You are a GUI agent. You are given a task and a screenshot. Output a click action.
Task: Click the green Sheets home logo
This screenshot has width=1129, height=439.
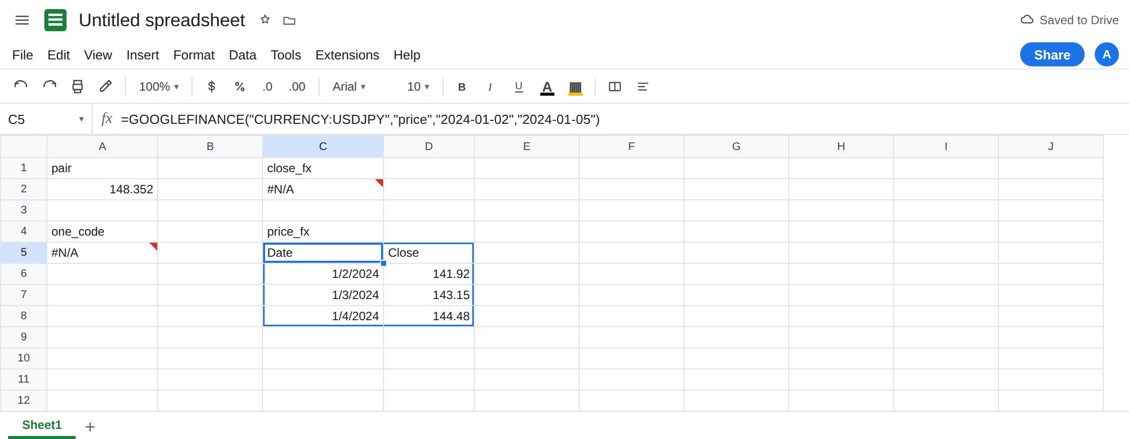click(x=55, y=20)
